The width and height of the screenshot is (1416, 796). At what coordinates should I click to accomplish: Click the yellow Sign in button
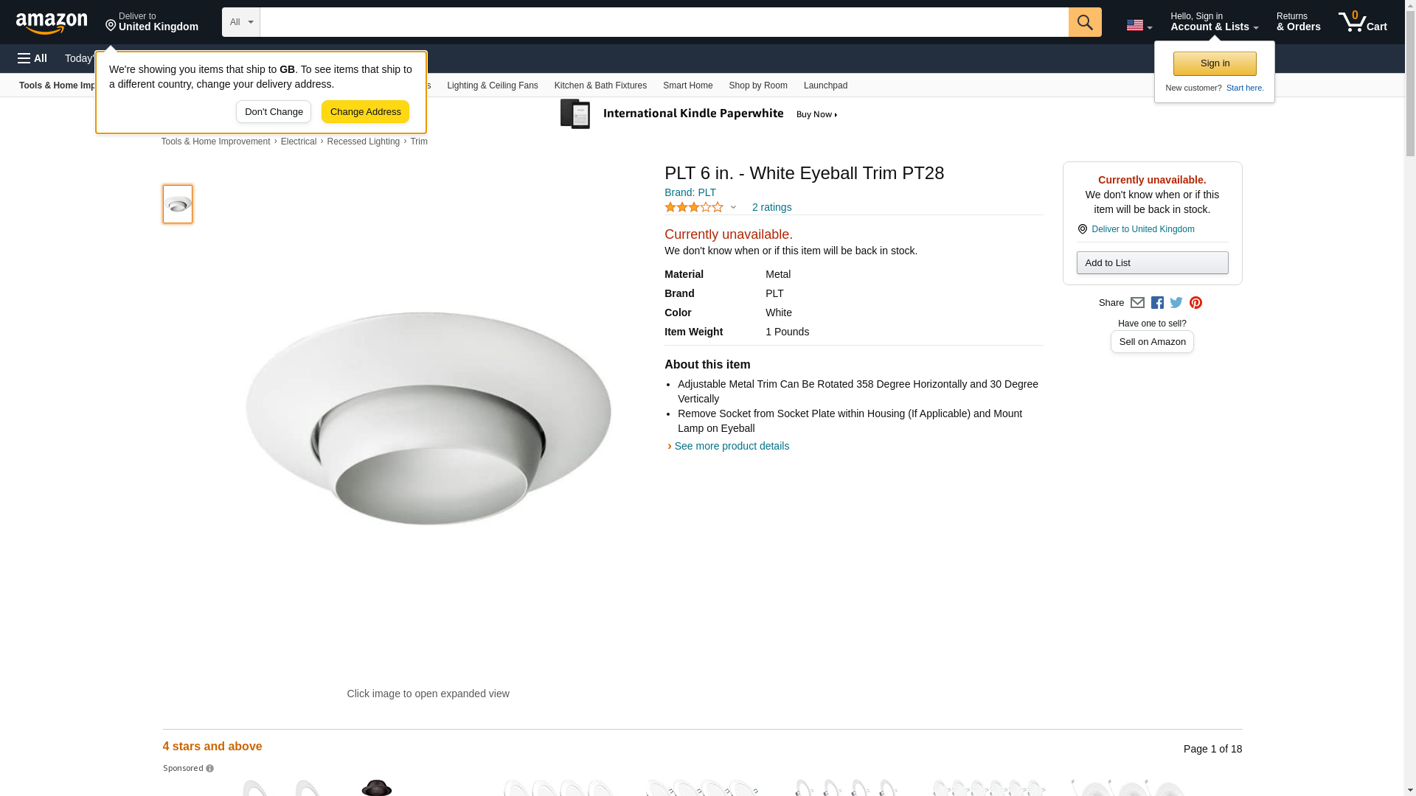click(x=1215, y=63)
